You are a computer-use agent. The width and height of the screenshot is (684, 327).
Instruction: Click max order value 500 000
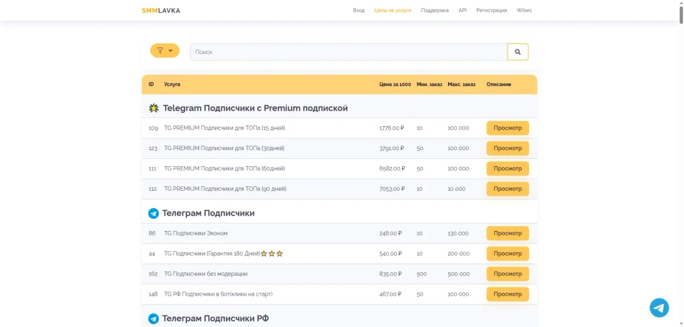pyautogui.click(x=458, y=274)
